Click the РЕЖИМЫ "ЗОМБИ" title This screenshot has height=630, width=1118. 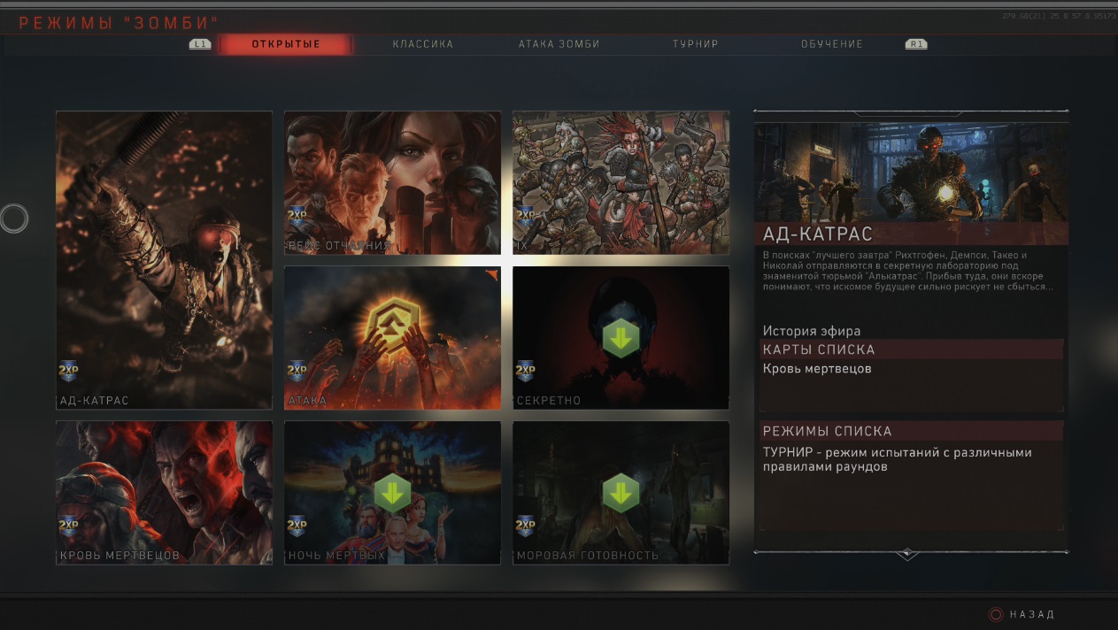click(x=120, y=22)
